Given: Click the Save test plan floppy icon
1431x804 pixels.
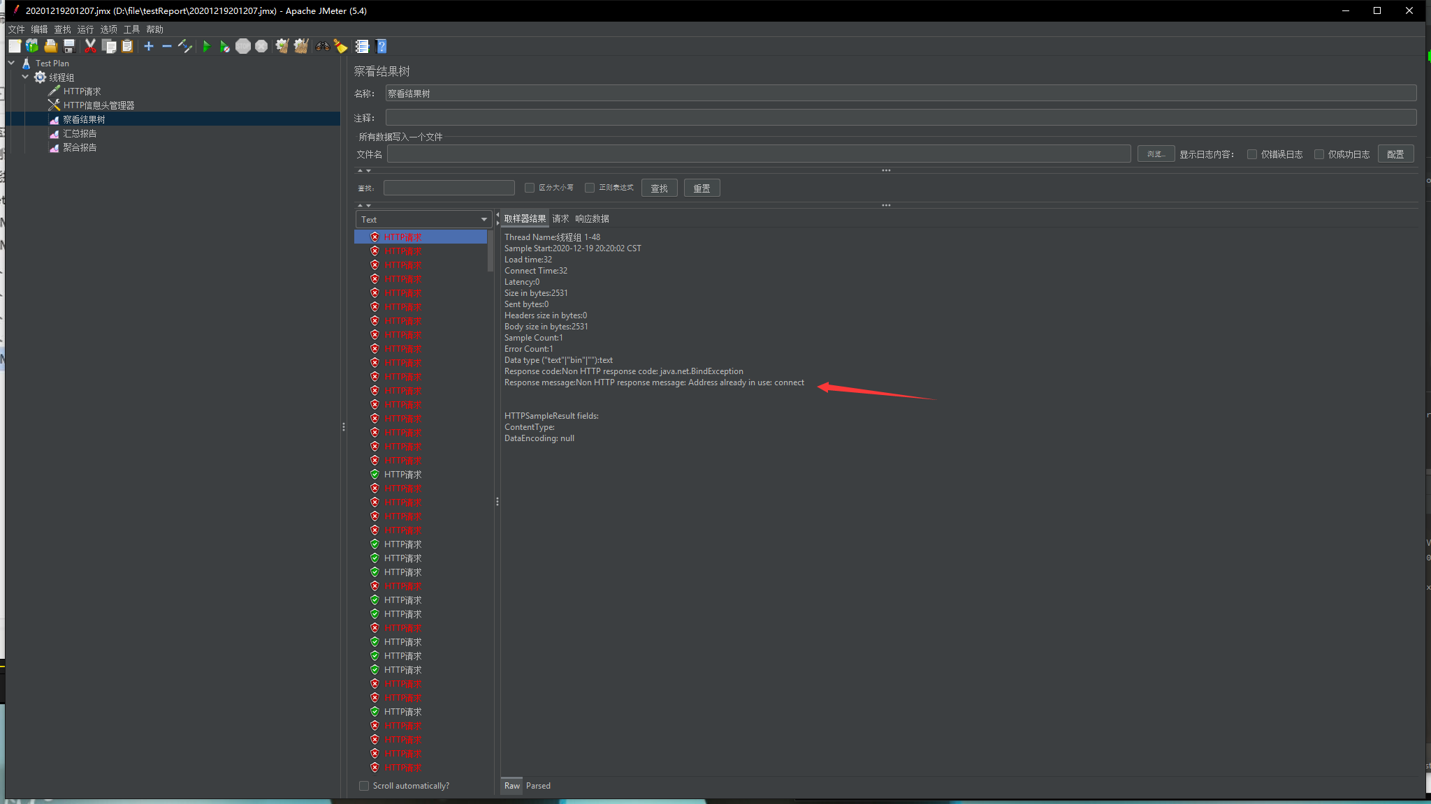Looking at the screenshot, I should [x=69, y=46].
